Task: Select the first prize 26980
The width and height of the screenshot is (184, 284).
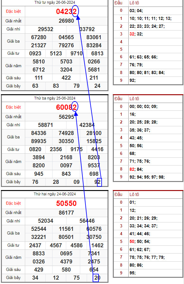Action: coord(66,21)
